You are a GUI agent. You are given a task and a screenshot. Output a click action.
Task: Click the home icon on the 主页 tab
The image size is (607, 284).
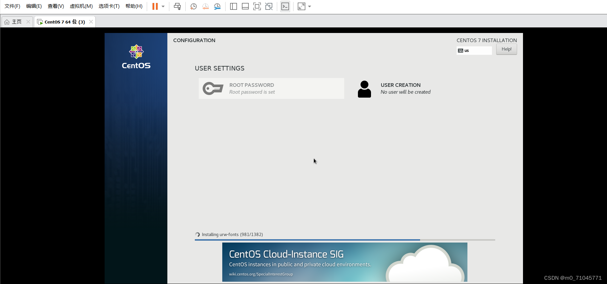pos(7,22)
